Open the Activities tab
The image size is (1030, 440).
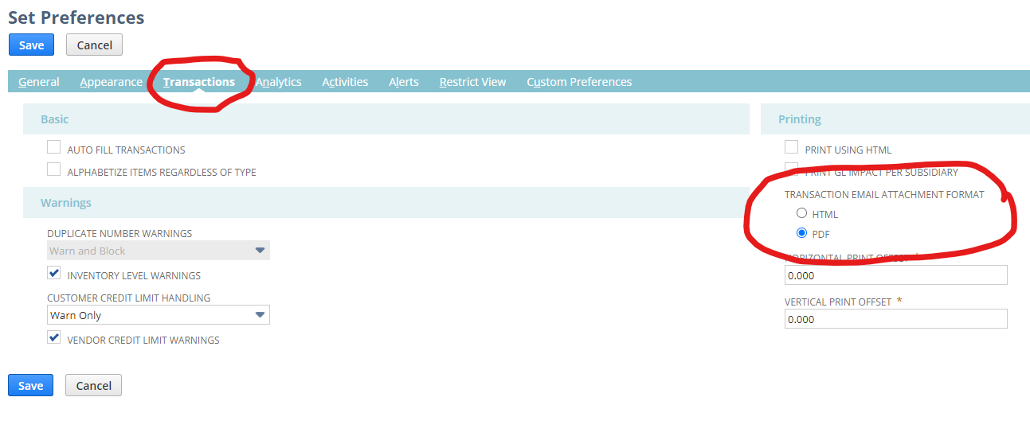(345, 82)
